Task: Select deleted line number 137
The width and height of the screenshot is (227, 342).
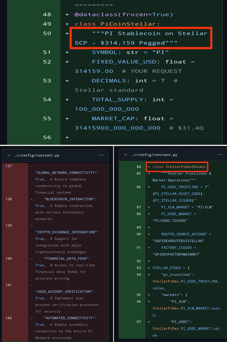Action: [x=9, y=166]
